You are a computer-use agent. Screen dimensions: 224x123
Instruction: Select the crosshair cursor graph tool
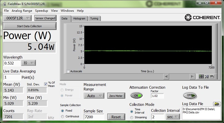(x=201, y=77)
